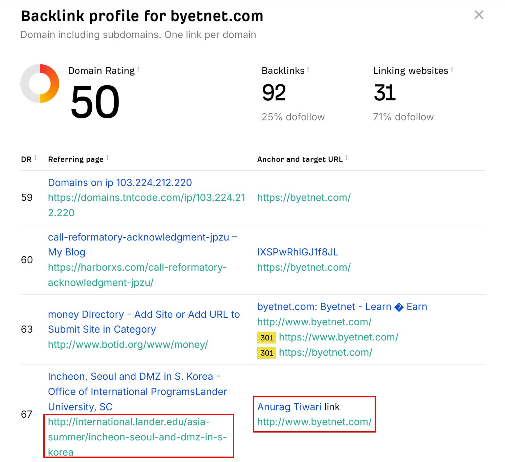
Task: Click the DR value 59
Action: click(27, 197)
